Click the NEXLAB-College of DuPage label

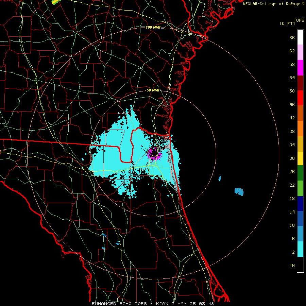click(x=271, y=4)
